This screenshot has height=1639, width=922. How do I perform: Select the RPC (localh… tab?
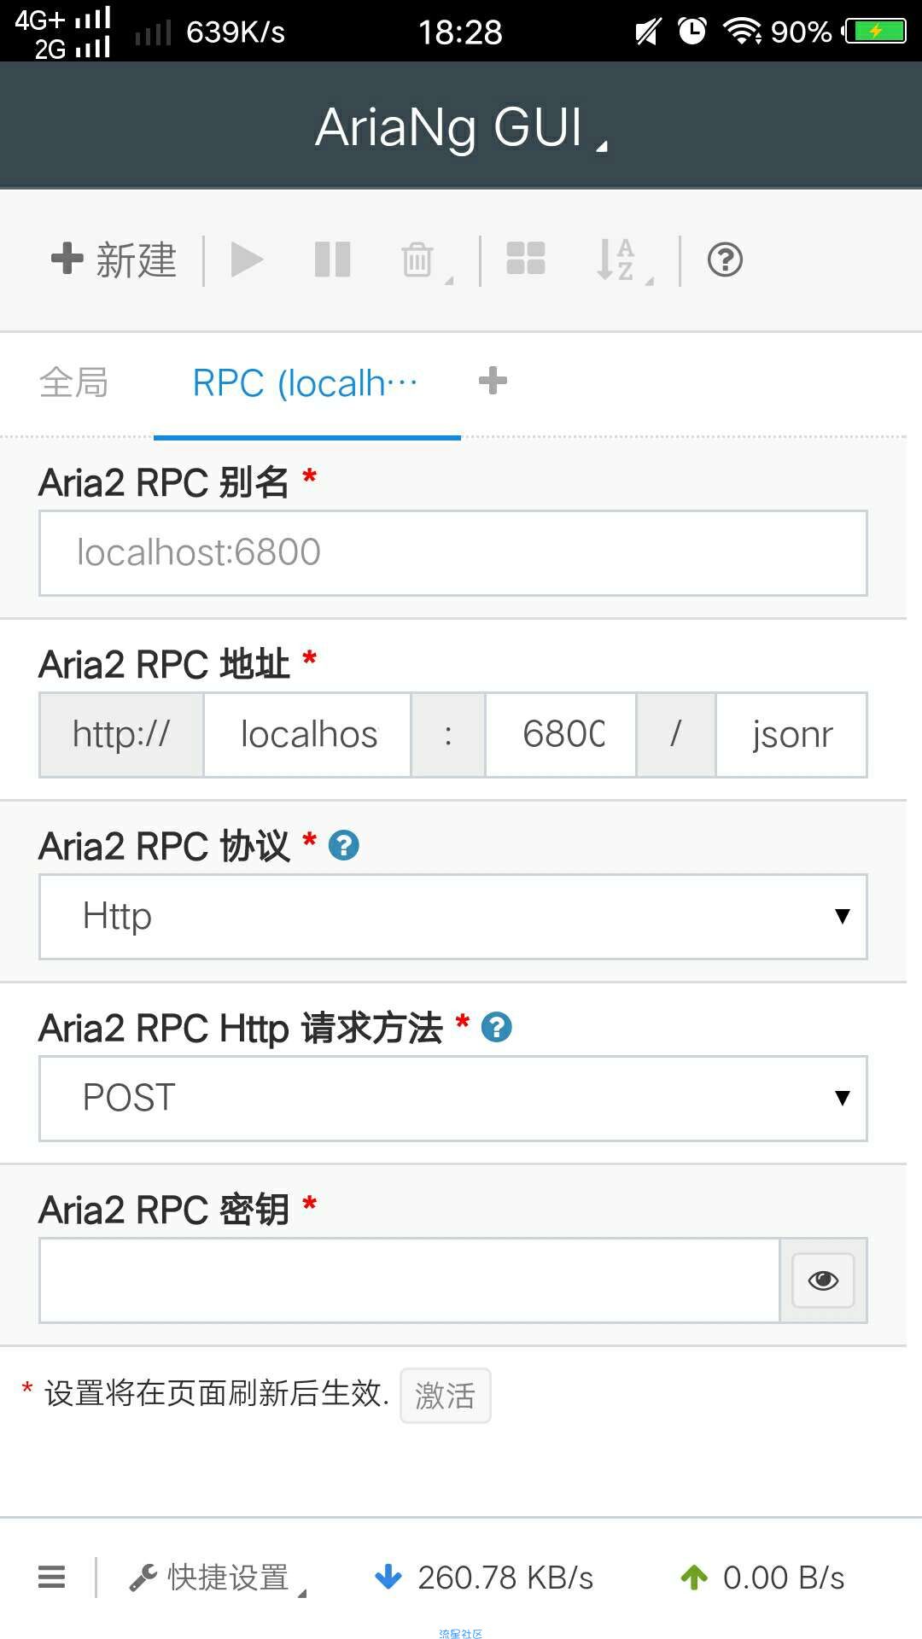click(x=306, y=383)
